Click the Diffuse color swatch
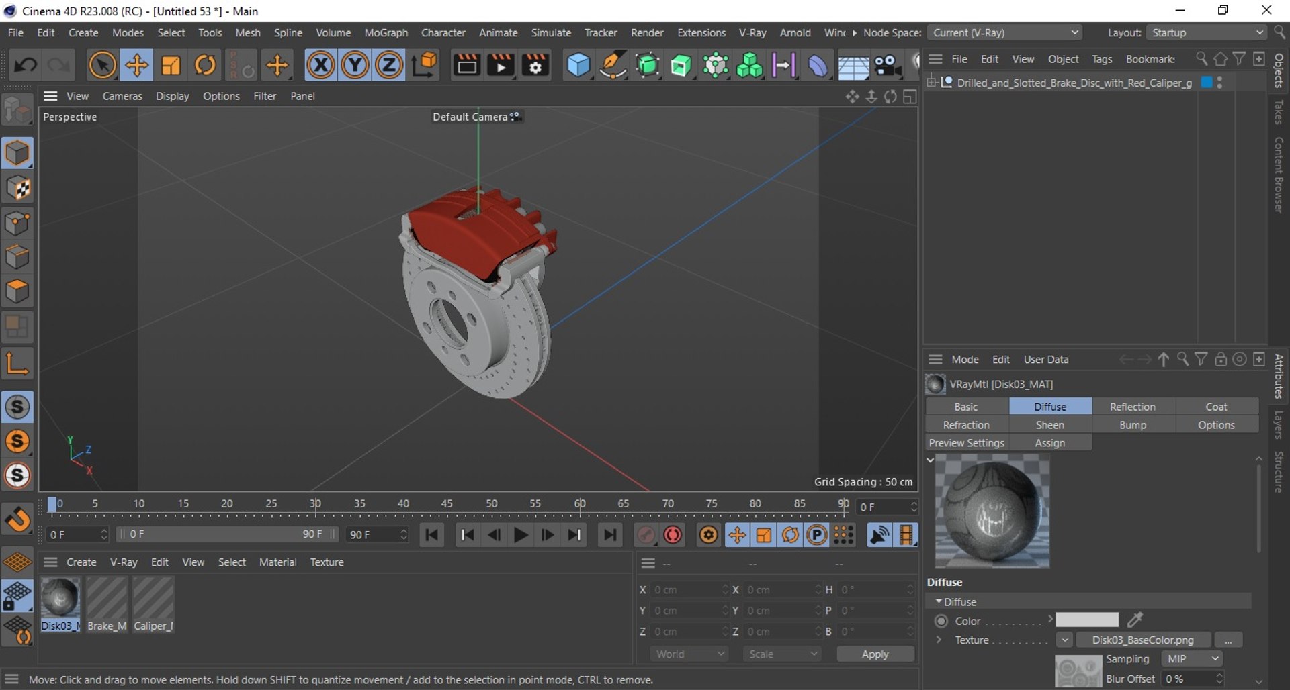The width and height of the screenshot is (1290, 690). tap(1087, 620)
